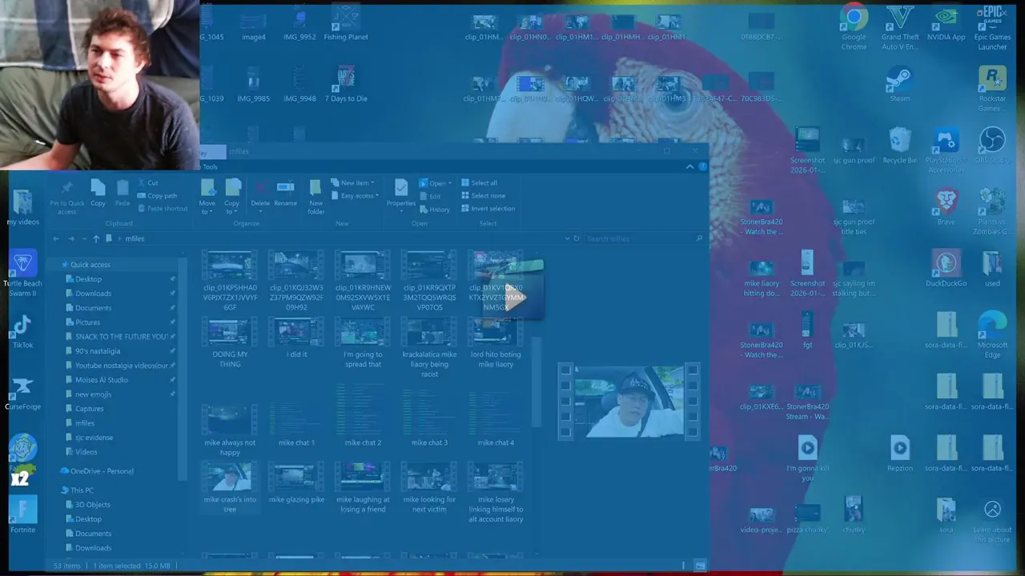Open Properties from the ribbon
The width and height of the screenshot is (1025, 576).
400,194
